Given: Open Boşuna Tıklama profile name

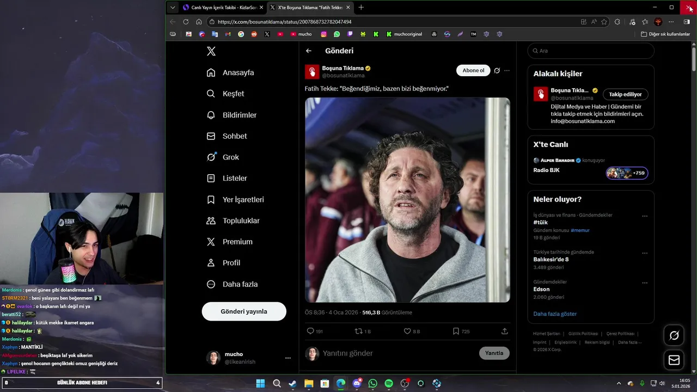Looking at the screenshot, I should [343, 68].
